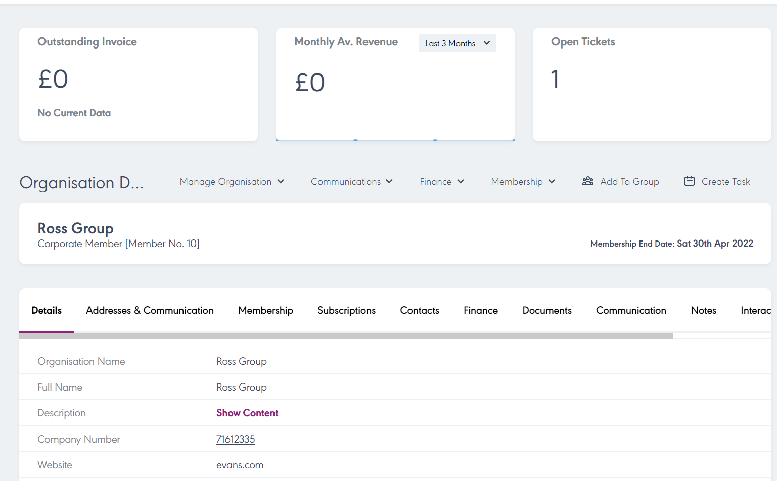This screenshot has width=777, height=481.
Task: Open the Finance dropdown in toolbar
Action: (441, 182)
